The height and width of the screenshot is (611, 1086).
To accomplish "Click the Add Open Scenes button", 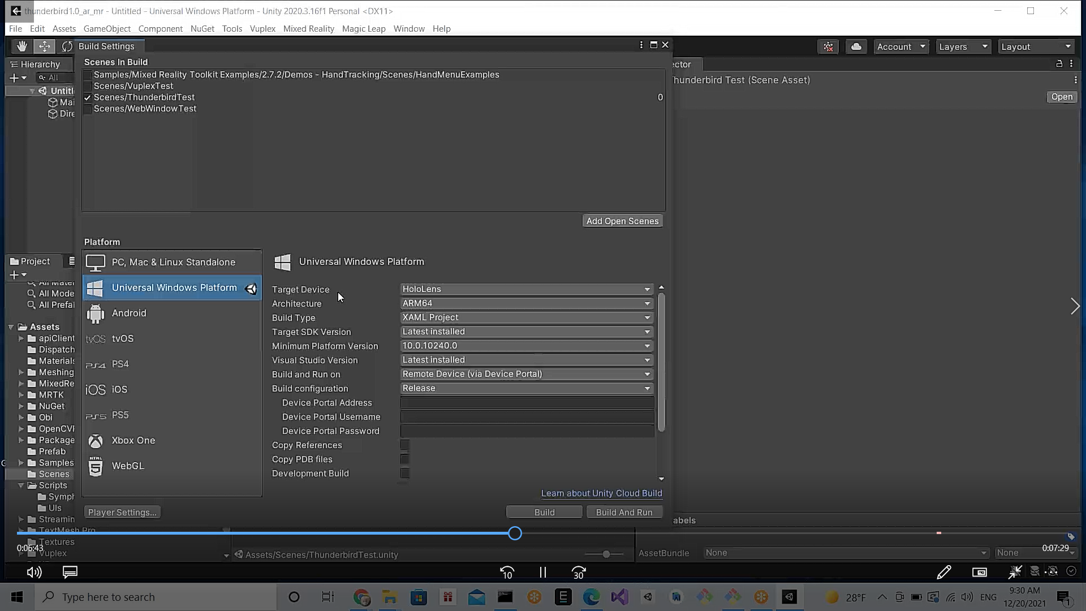I will click(622, 221).
